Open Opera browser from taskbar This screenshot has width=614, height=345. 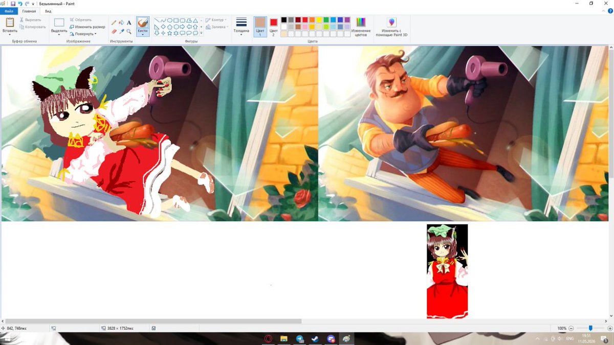[268, 339]
